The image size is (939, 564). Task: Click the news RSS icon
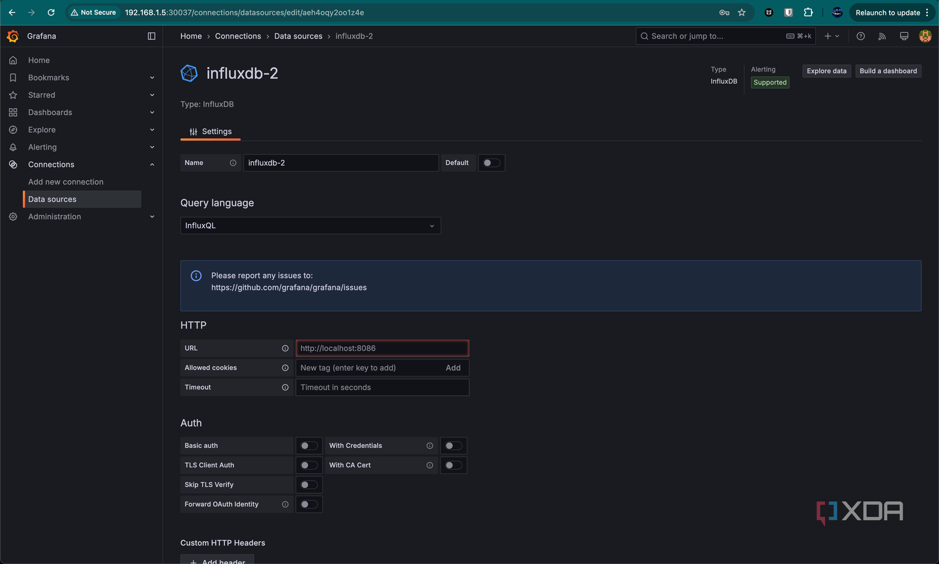coord(882,36)
